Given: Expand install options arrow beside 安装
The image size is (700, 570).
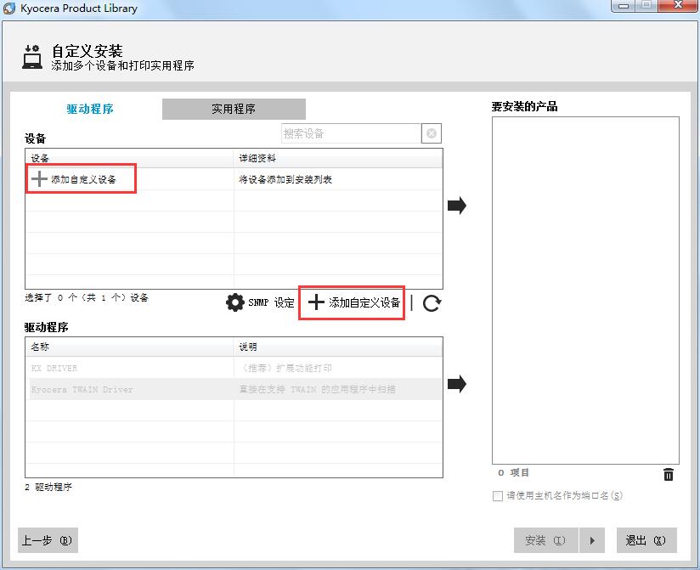Looking at the screenshot, I should (x=591, y=540).
